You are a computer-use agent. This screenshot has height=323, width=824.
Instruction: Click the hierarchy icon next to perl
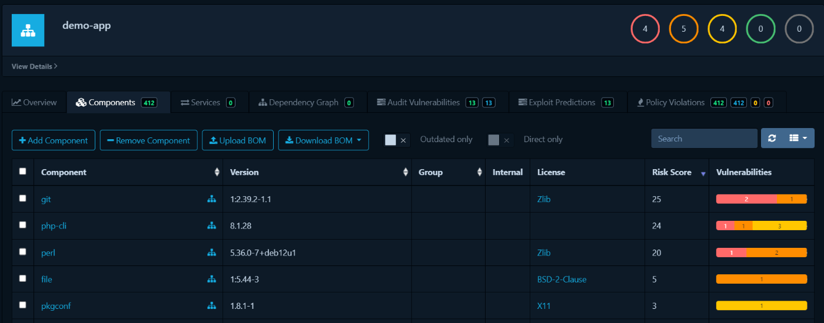[211, 253]
